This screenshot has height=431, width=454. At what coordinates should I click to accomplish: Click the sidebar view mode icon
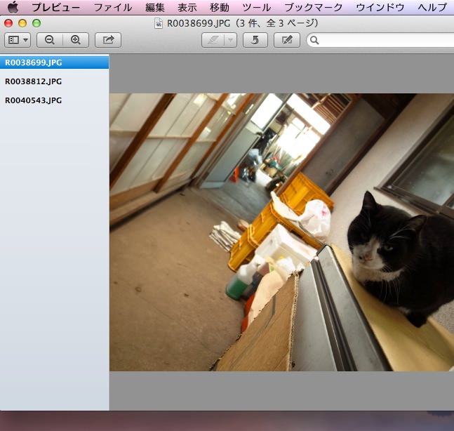(13, 40)
